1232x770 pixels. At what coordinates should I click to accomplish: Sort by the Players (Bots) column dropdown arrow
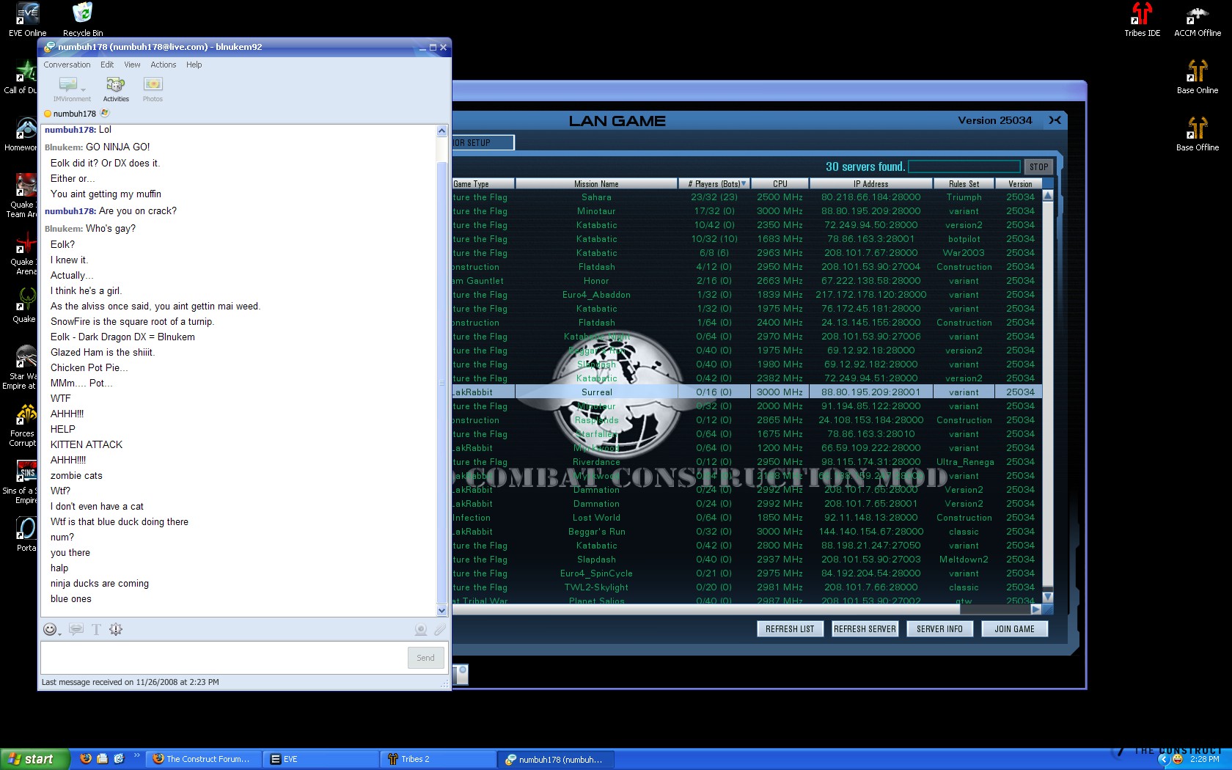point(744,183)
